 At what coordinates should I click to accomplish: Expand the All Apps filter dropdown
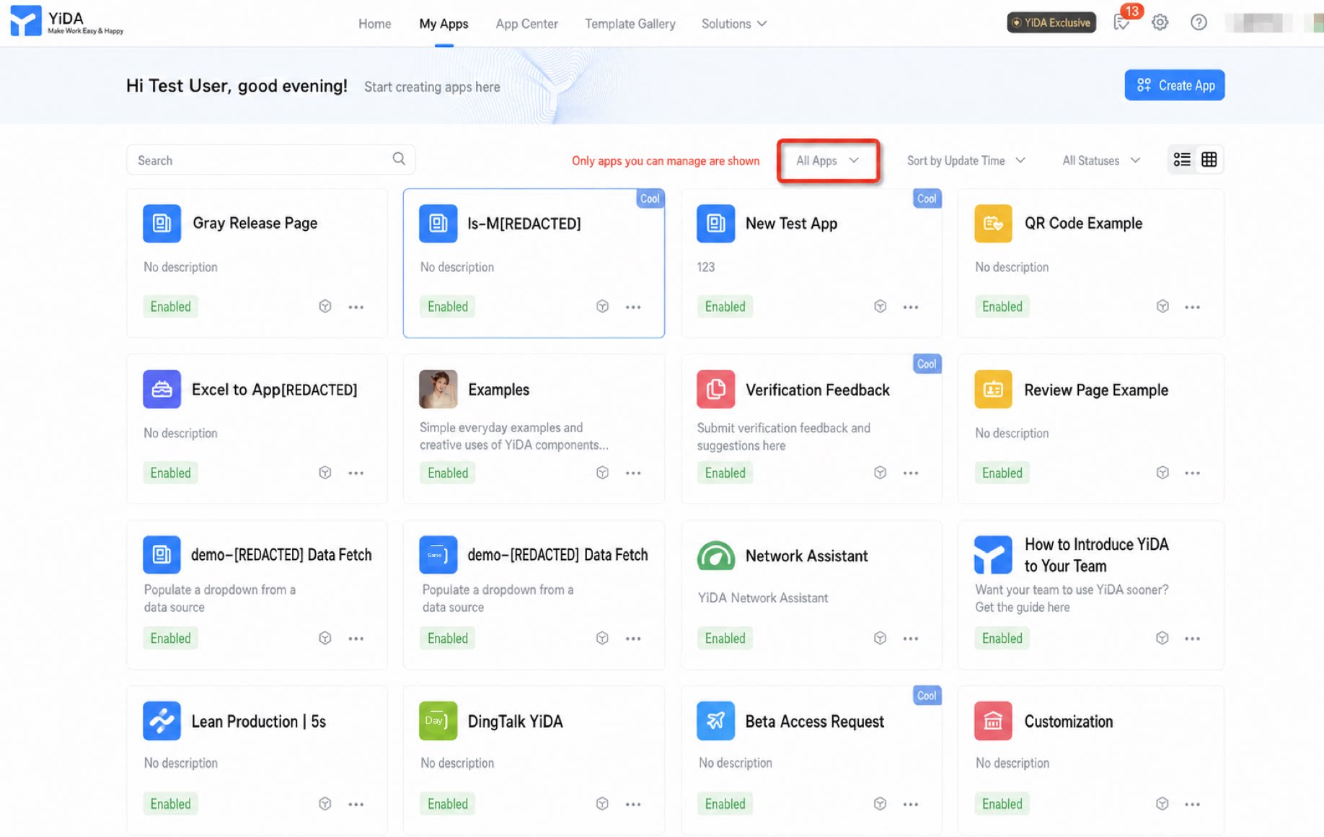tap(828, 160)
